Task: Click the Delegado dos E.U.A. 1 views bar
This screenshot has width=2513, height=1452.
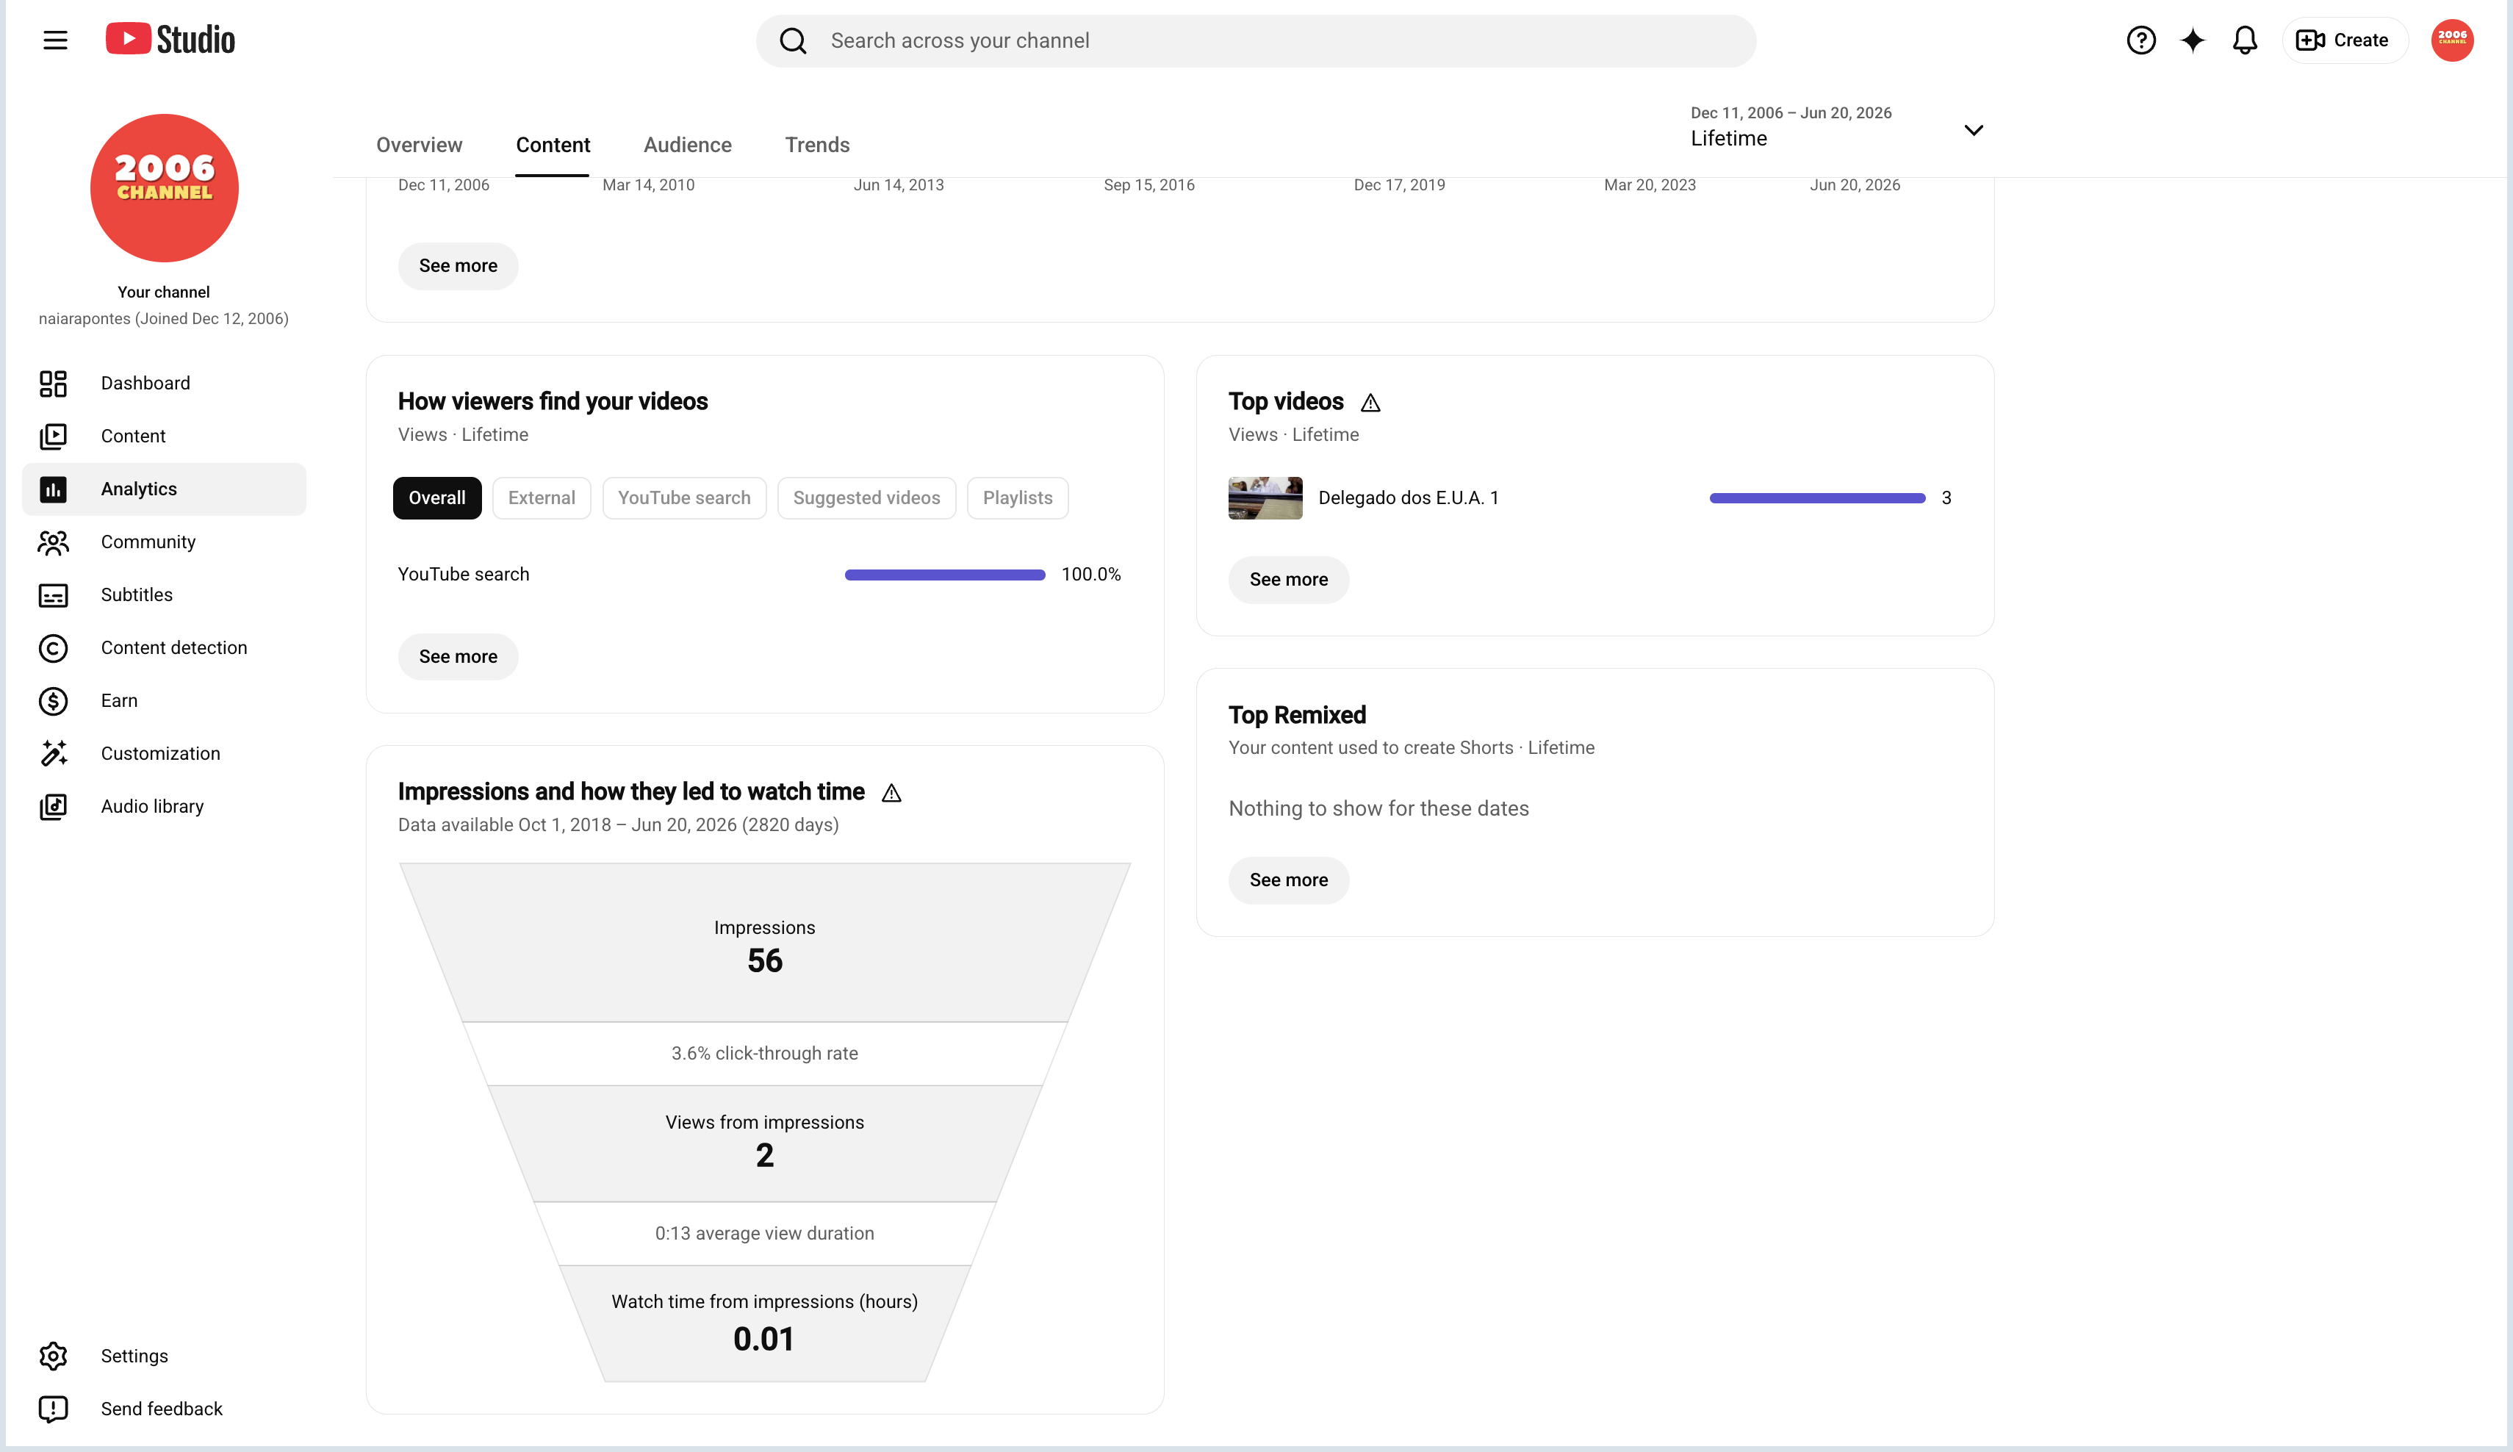Action: point(1817,497)
